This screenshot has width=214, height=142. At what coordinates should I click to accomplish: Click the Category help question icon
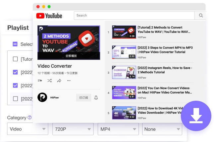[x=30, y=118]
